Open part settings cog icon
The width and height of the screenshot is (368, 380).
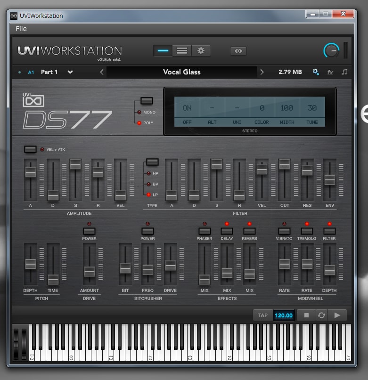pos(316,72)
